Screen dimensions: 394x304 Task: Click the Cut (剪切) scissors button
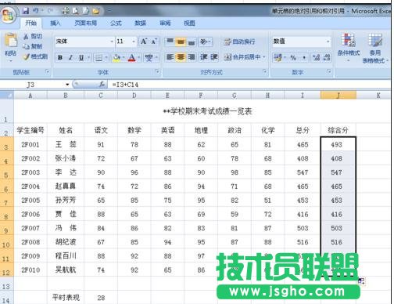pos(33,36)
